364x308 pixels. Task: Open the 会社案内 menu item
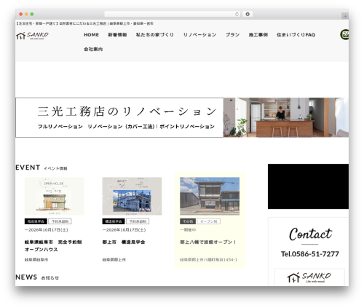click(93, 49)
